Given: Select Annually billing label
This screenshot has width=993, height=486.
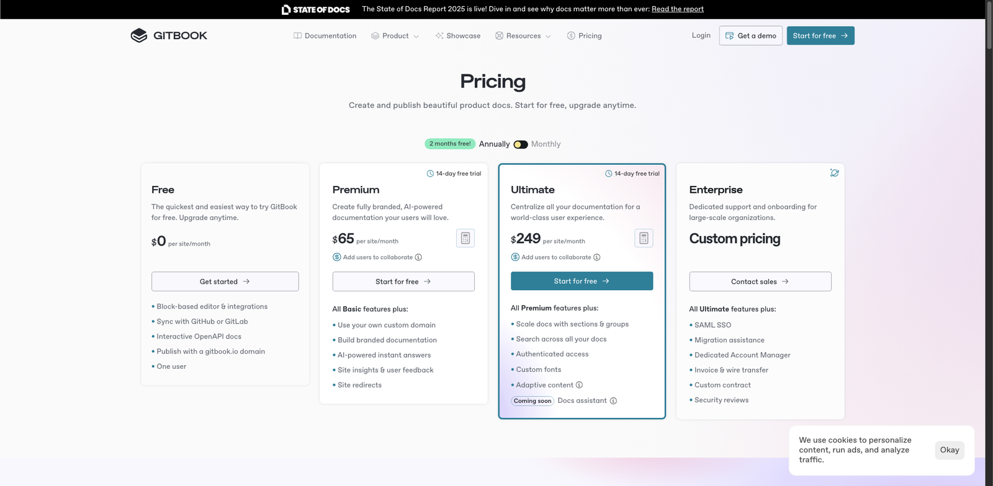Looking at the screenshot, I should [x=494, y=144].
